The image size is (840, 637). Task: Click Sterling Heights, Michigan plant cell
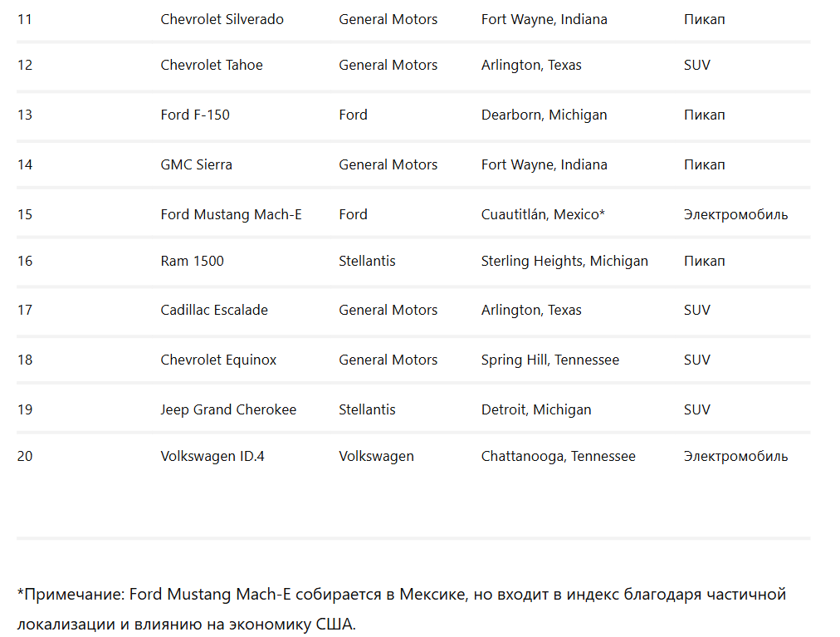pos(564,261)
